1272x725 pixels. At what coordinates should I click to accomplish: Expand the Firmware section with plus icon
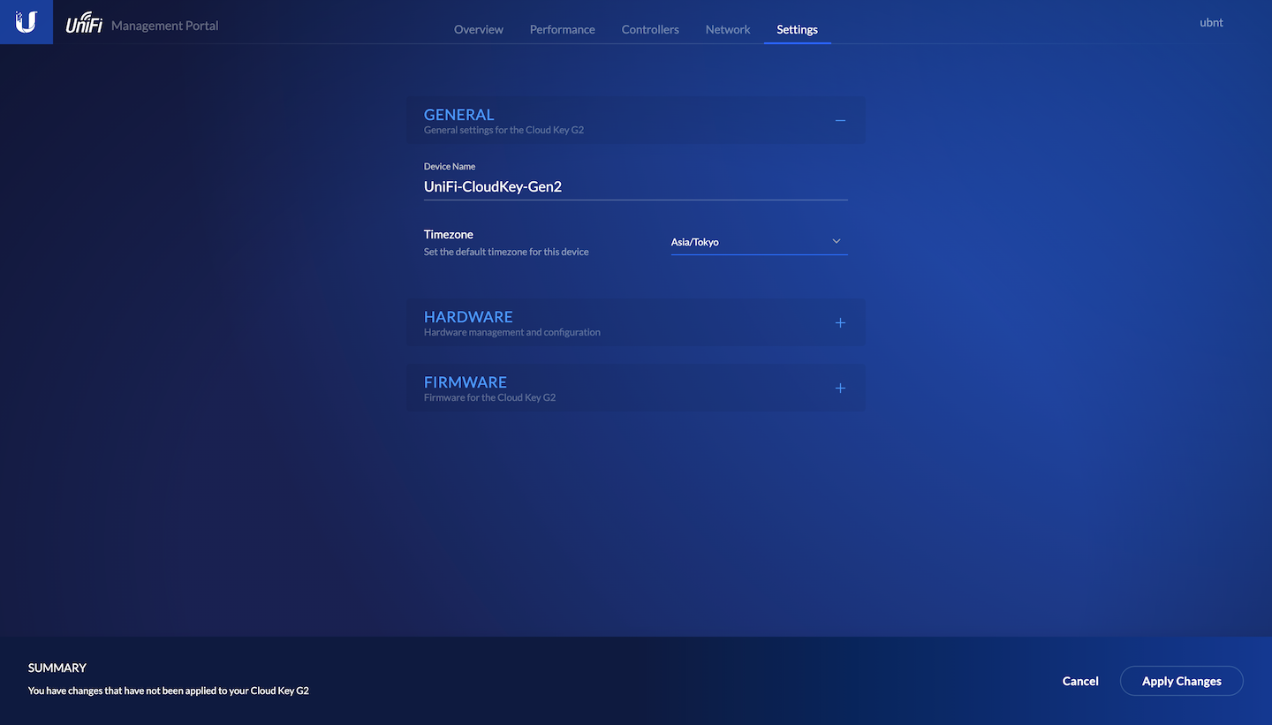pos(840,388)
